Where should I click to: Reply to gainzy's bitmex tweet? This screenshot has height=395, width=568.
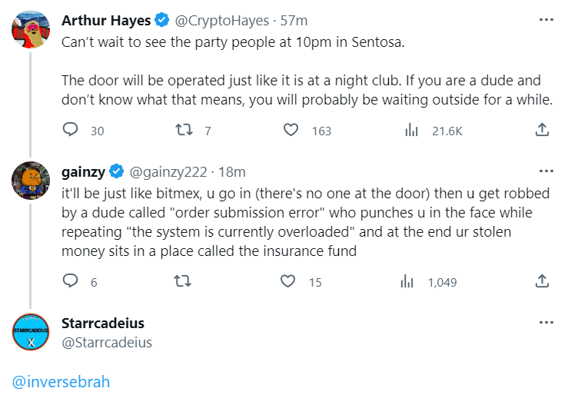point(71,282)
